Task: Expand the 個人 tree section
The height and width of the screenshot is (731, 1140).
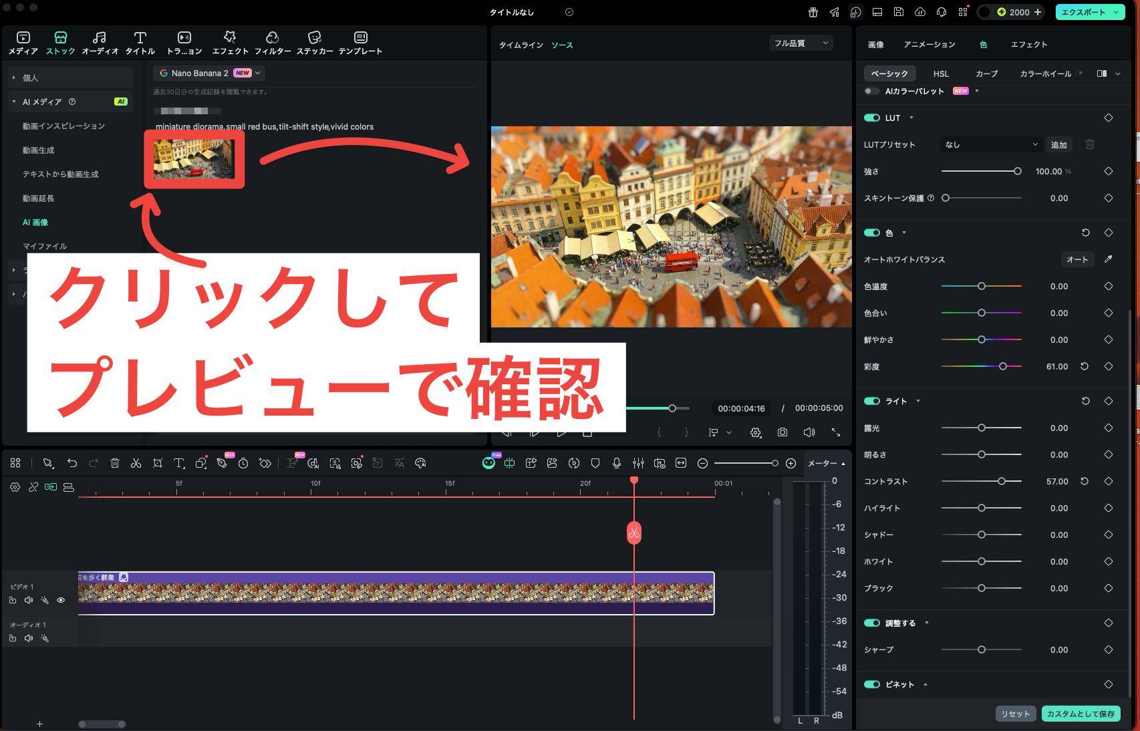Action: (x=13, y=78)
